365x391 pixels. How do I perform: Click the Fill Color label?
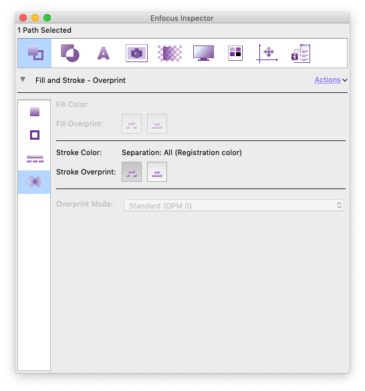tap(72, 104)
